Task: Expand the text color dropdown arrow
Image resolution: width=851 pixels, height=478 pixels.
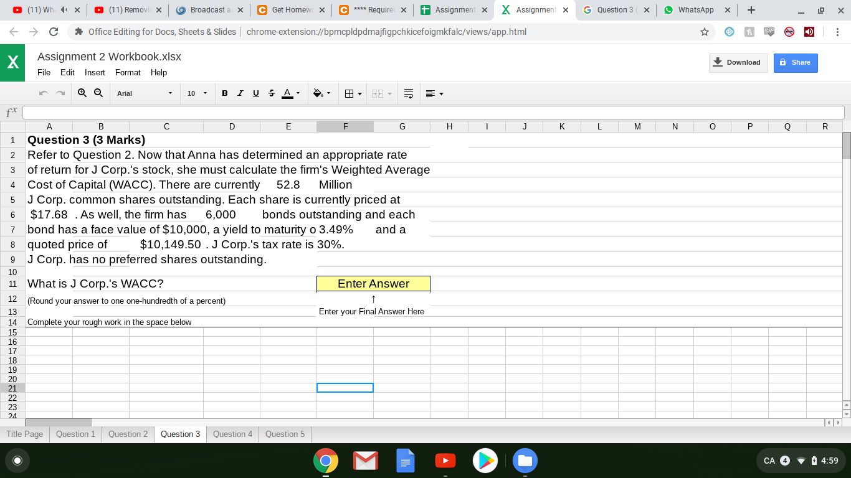Action: 298,93
